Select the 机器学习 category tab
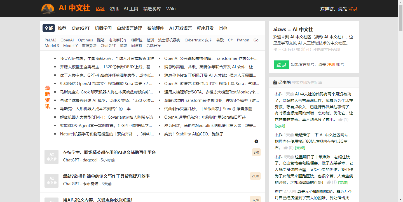Image resolution: width=403 pixels, height=202 pixels. coord(103,28)
